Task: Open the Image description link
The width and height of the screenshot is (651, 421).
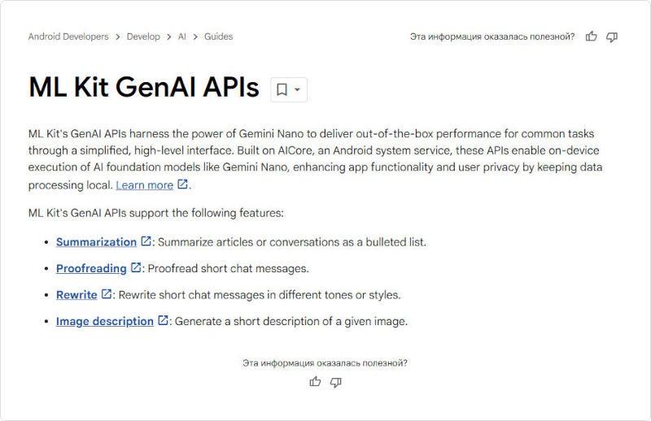Action: 104,321
